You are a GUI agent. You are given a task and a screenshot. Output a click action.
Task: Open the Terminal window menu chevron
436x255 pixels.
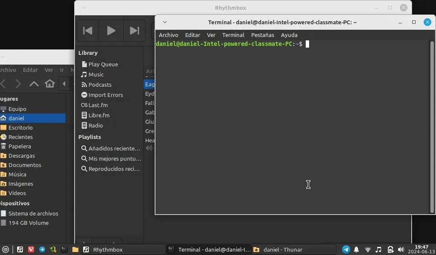point(165,22)
